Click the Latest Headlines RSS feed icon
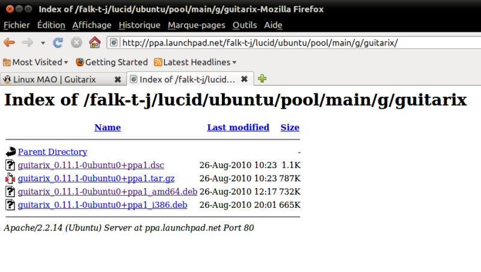Image resolution: width=481 pixels, height=272 pixels. [158, 62]
